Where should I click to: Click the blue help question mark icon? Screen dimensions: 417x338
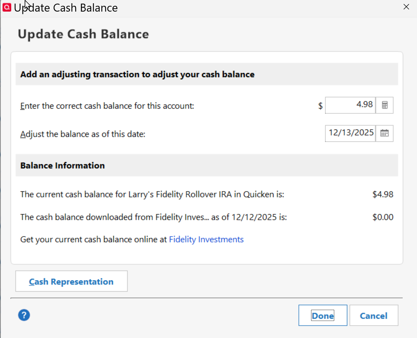tap(24, 315)
